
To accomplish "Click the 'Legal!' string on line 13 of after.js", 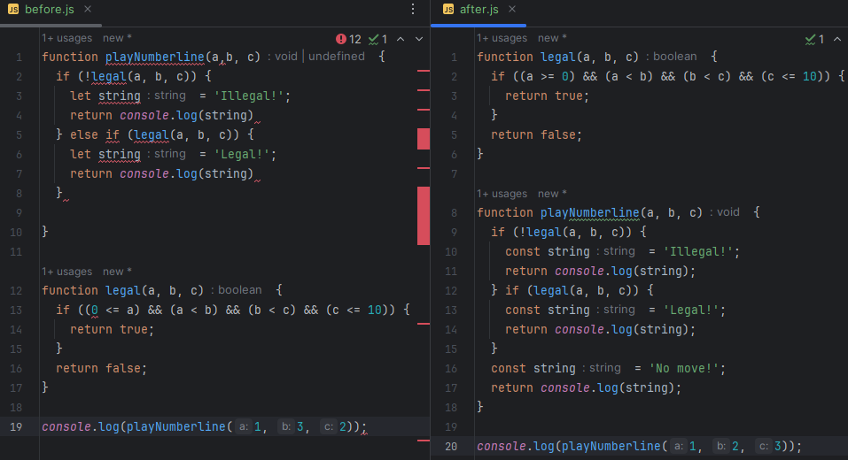I will (690, 310).
